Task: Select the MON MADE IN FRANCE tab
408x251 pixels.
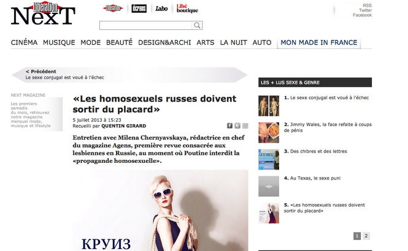Action: tap(319, 43)
